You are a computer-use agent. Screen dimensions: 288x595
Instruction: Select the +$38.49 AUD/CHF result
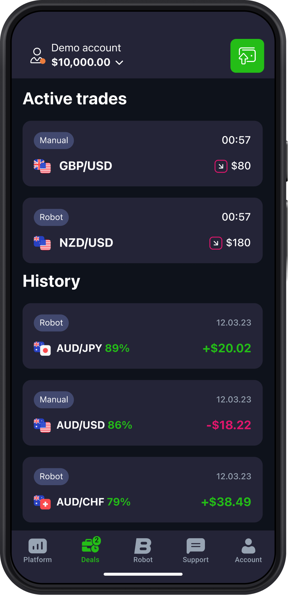226,502
